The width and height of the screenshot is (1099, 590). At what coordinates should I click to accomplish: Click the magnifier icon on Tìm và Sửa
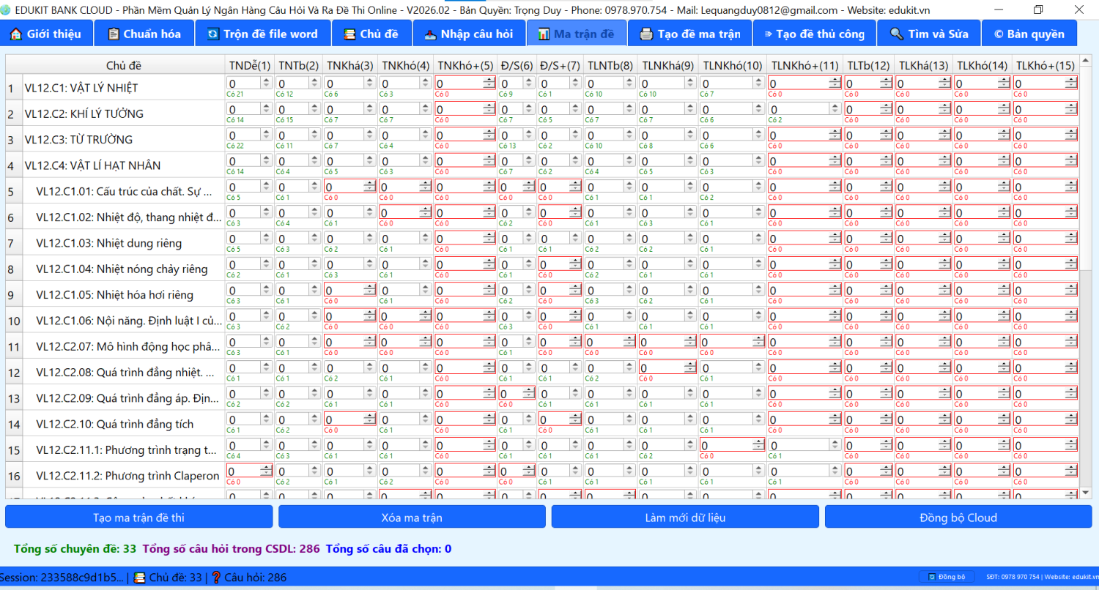click(x=896, y=34)
